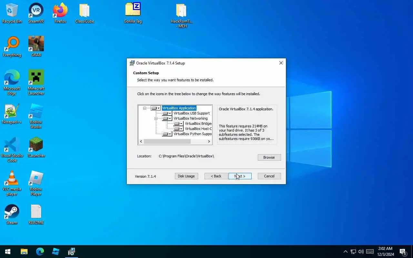Select the HackRomT... - MEH folder icon
413x258 pixels.
(x=181, y=15)
